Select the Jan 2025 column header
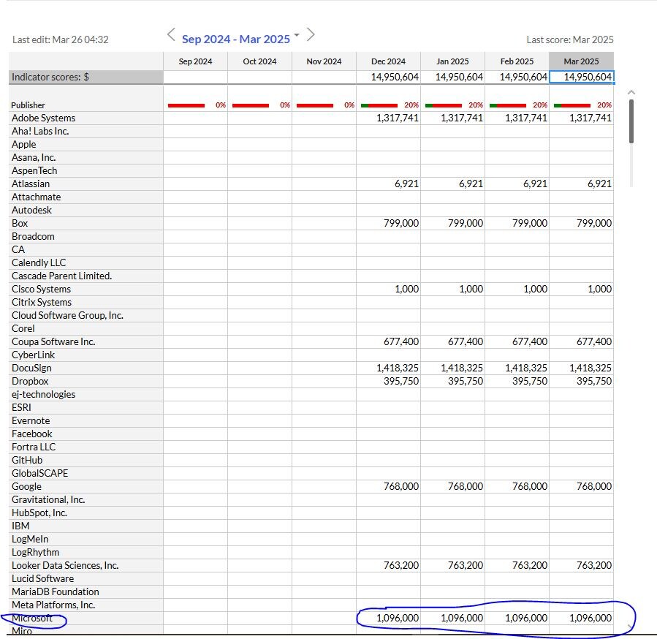657x639 pixels. tap(452, 61)
